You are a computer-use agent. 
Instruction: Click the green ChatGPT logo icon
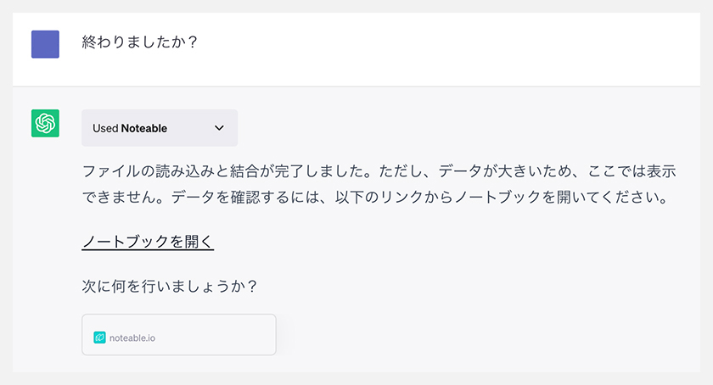pyautogui.click(x=45, y=123)
